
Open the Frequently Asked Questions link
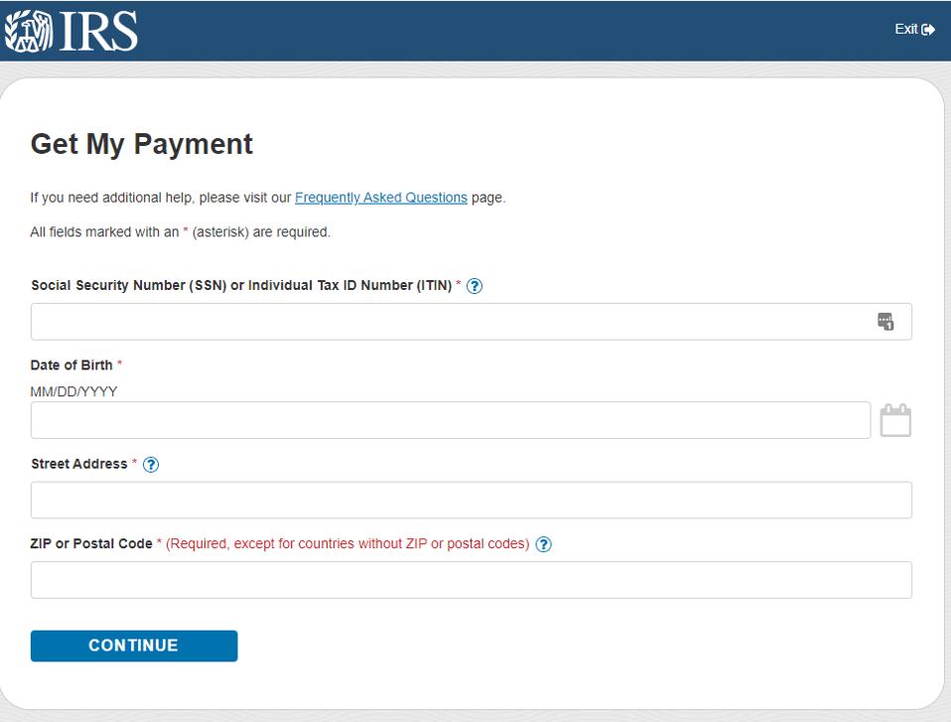point(381,198)
